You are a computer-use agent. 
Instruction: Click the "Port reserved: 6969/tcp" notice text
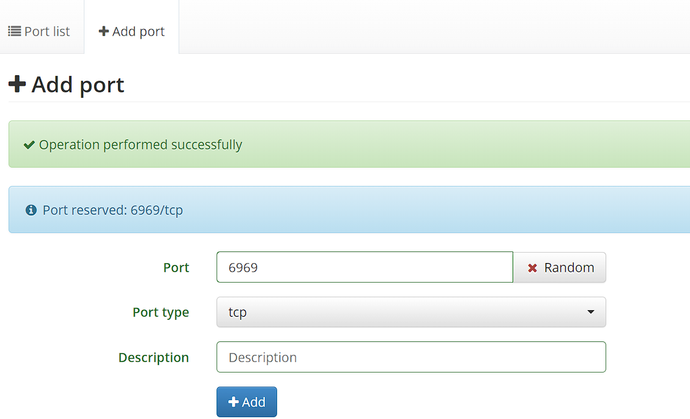(x=113, y=210)
